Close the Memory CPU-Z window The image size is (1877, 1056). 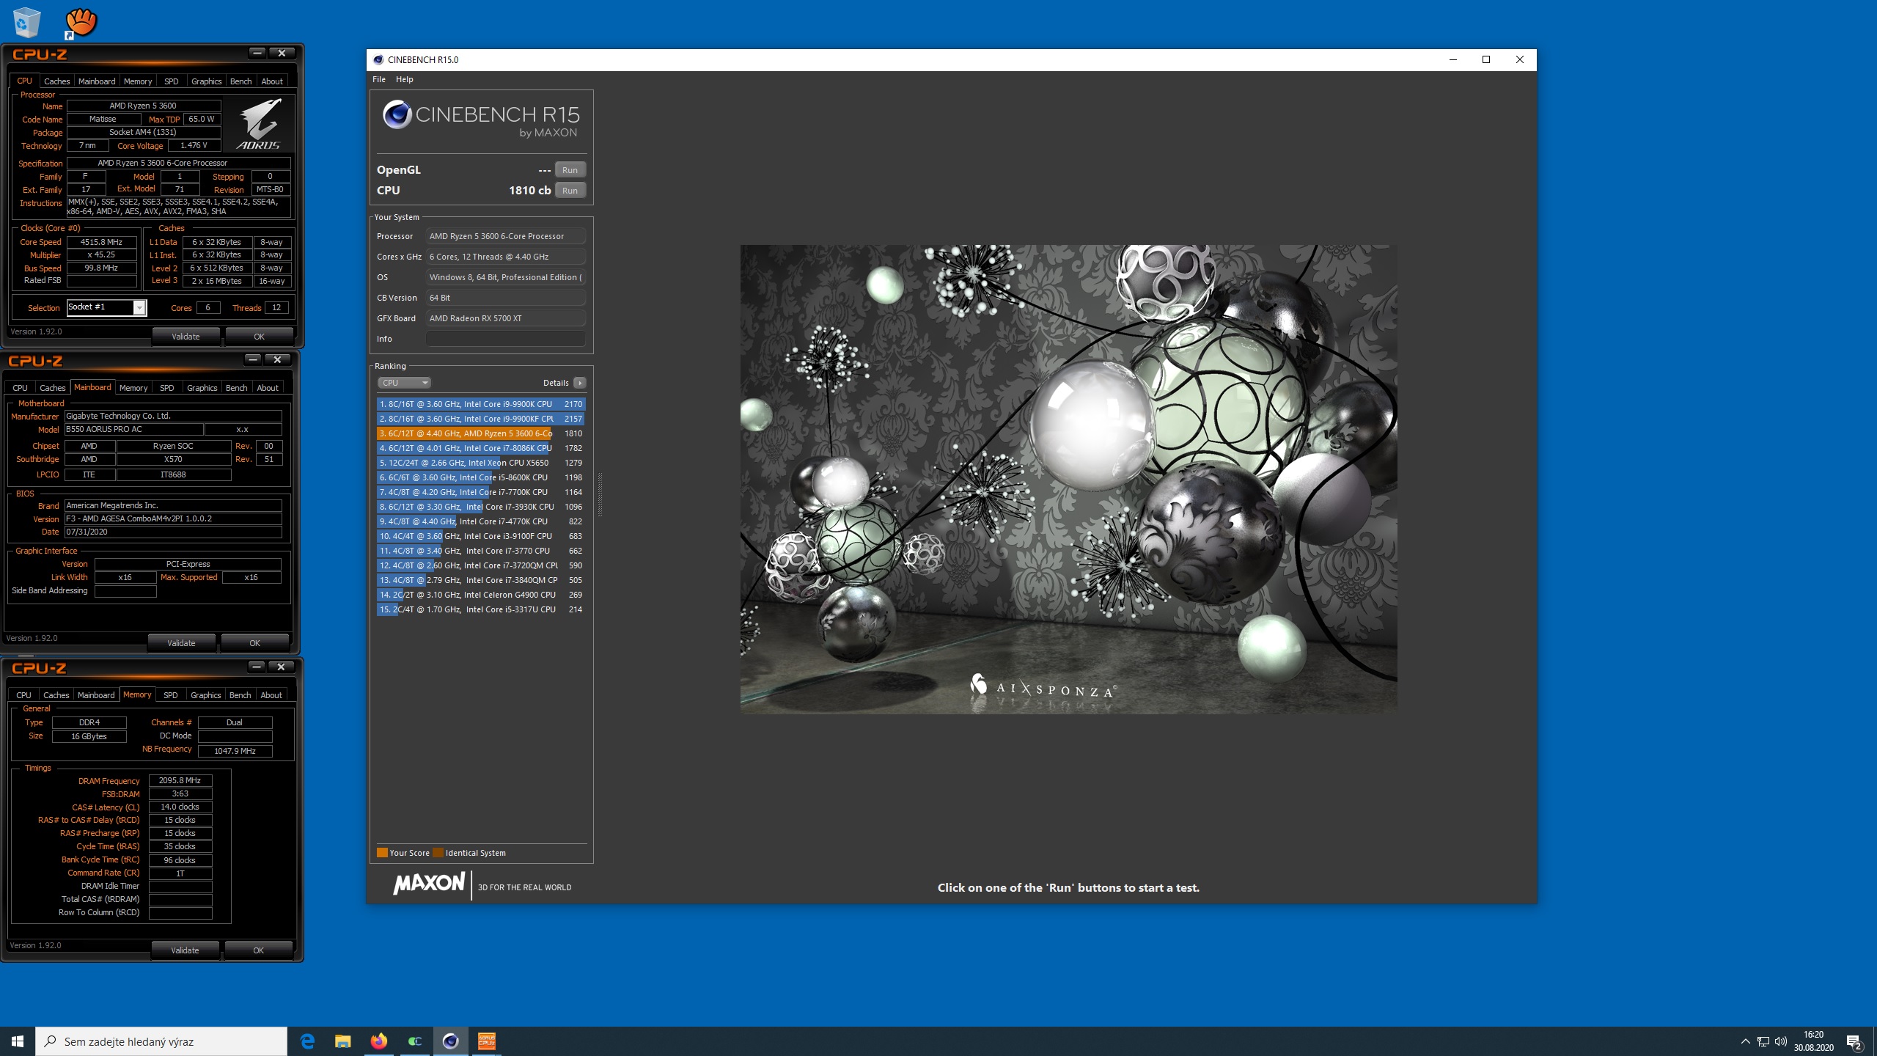coord(281,667)
